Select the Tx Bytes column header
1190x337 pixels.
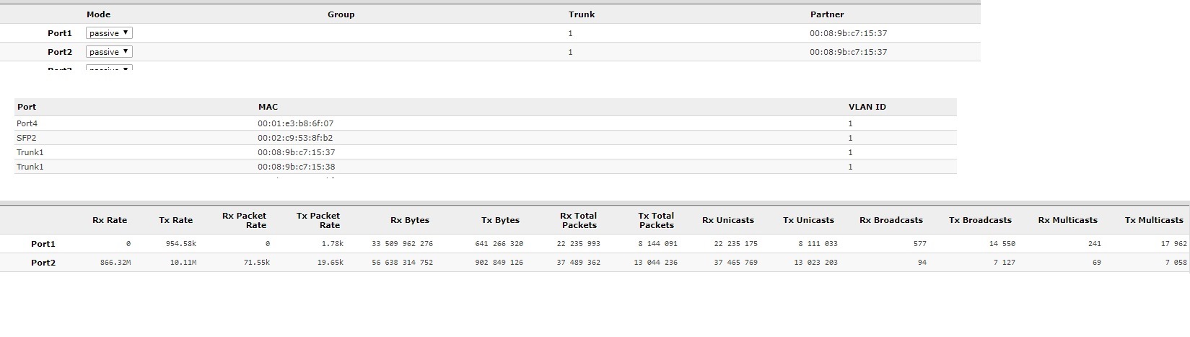coord(501,220)
